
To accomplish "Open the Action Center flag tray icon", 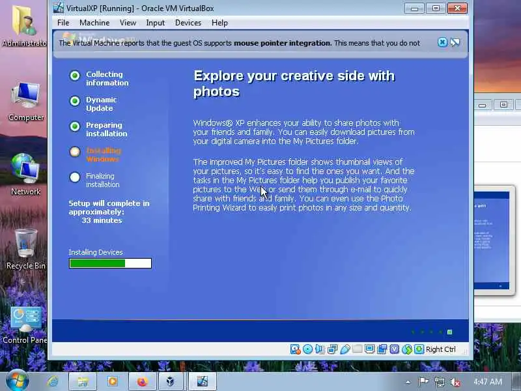I will [423, 382].
